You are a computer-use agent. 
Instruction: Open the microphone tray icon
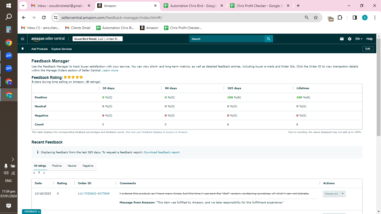(6, 166)
